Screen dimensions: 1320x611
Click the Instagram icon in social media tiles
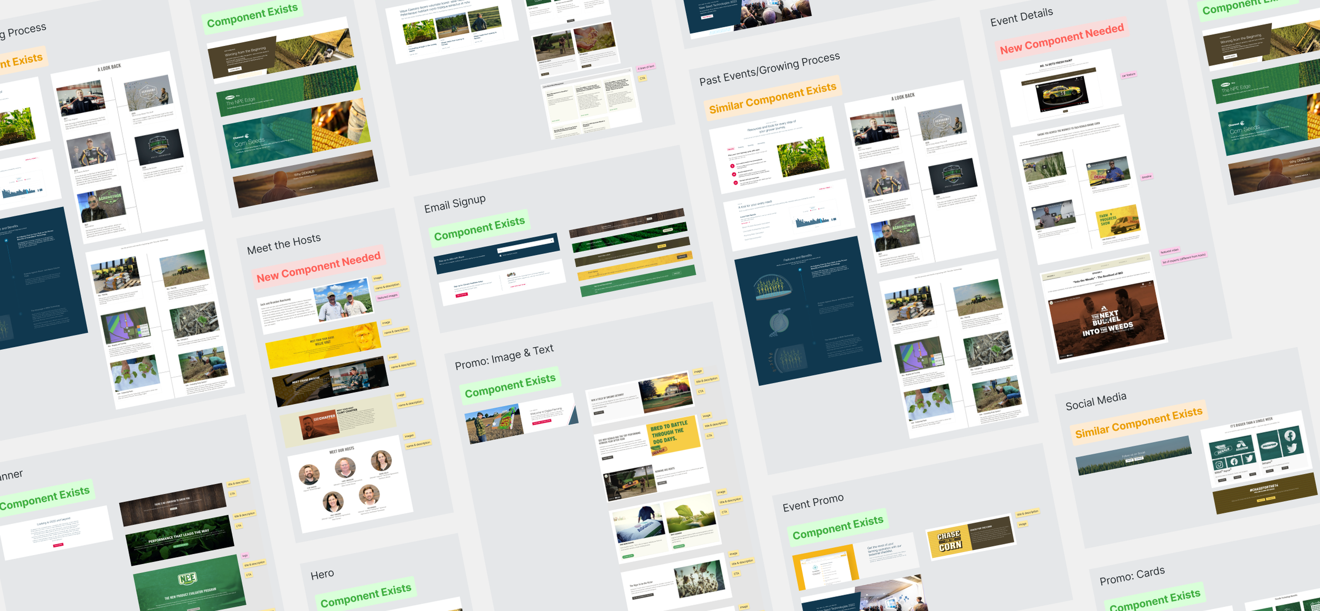point(1219,465)
